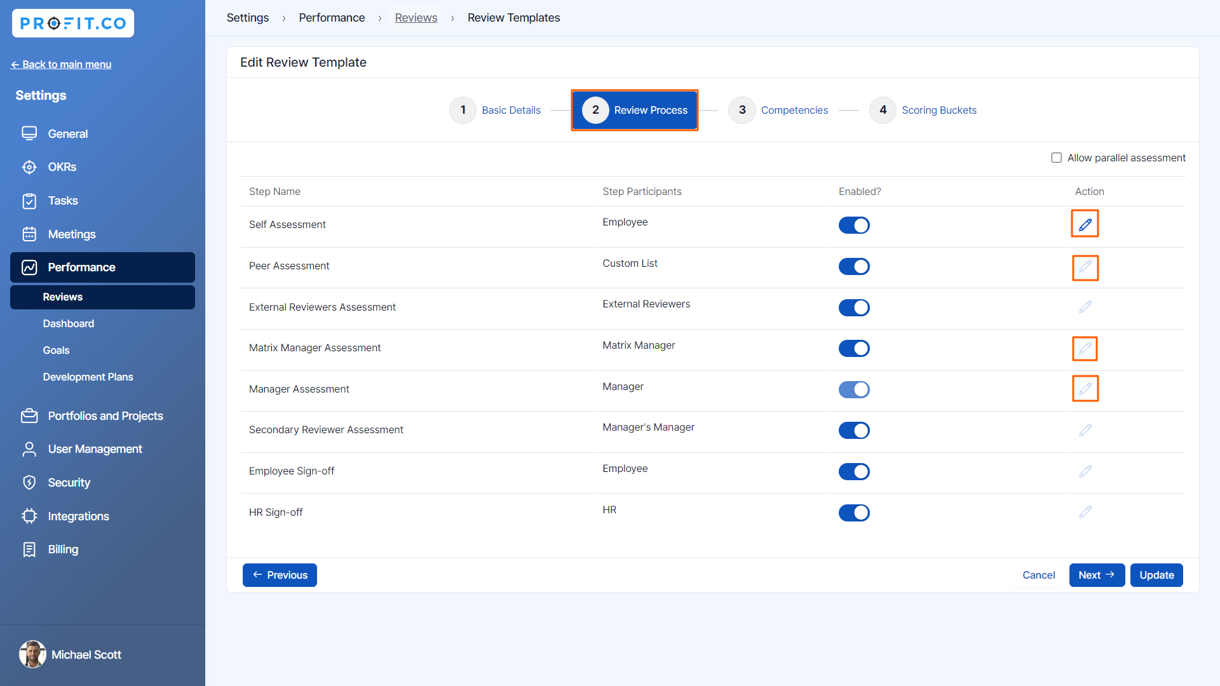Open Billing settings in sidebar
This screenshot has width=1220, height=686.
click(x=63, y=549)
